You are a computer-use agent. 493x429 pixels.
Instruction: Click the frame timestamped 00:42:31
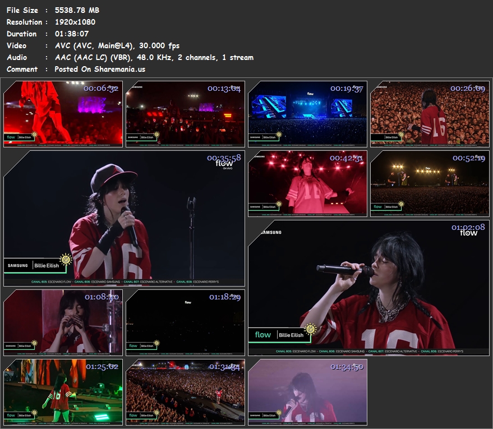(307, 183)
